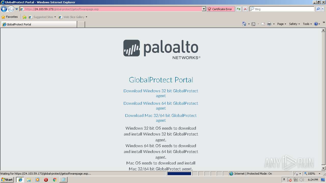Open Windows Explorer folder taskbar icon
Viewport: 326px width, 183px height.
[29, 180]
